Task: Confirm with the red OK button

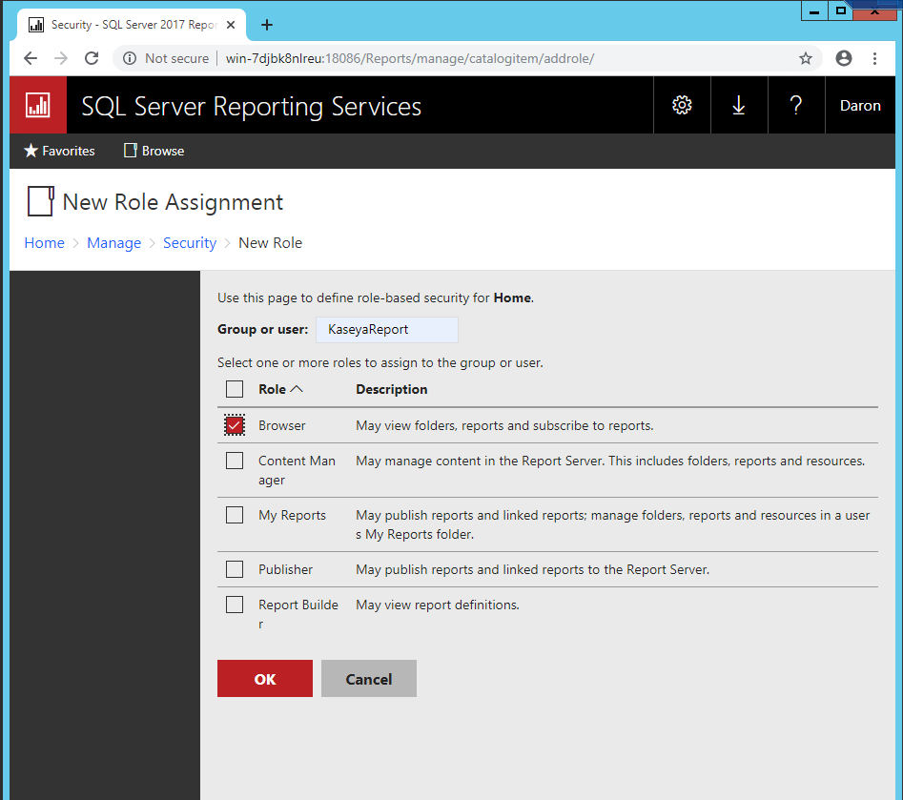Action: click(x=265, y=679)
